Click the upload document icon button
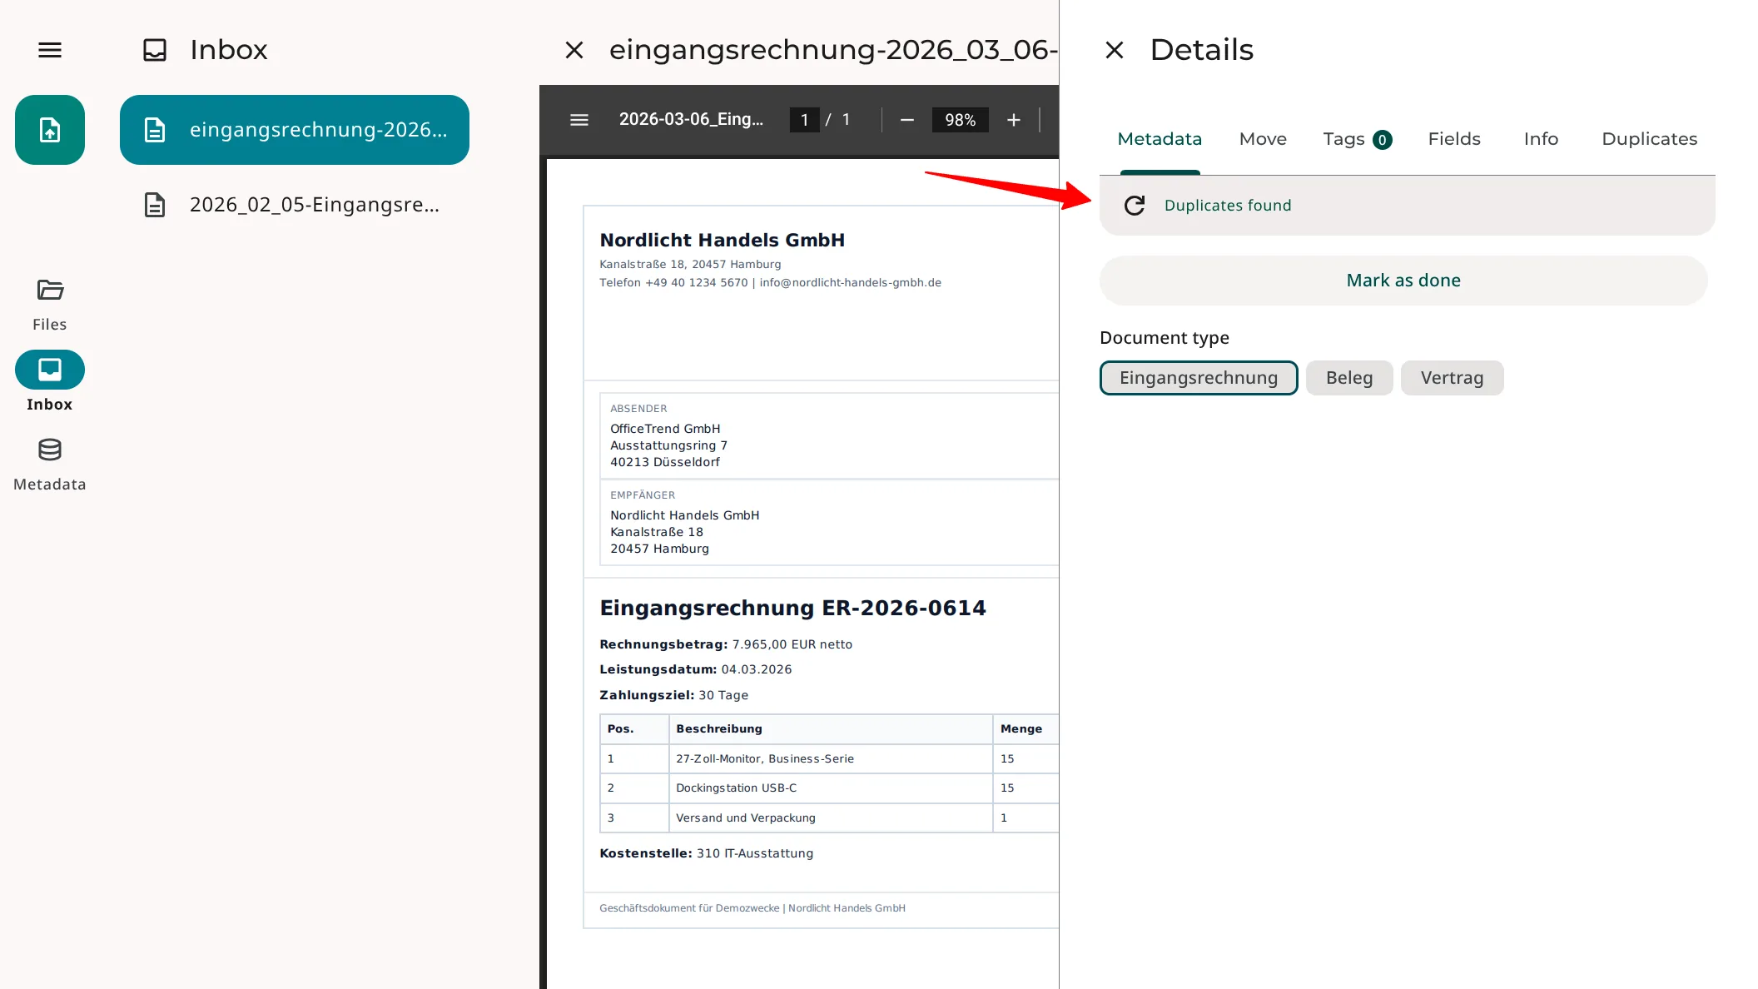The height and width of the screenshot is (989, 1758). click(x=50, y=130)
